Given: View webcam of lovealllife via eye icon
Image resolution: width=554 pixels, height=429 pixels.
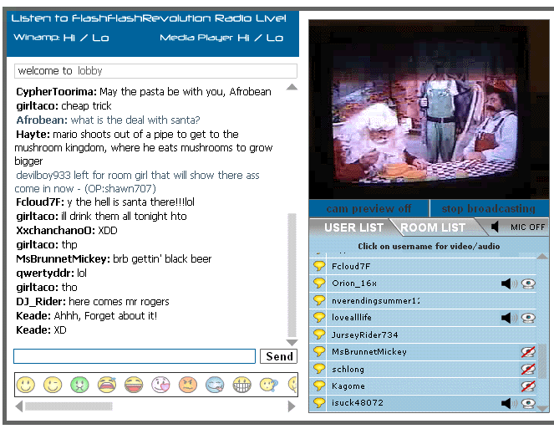Looking at the screenshot, I should pos(528,318).
